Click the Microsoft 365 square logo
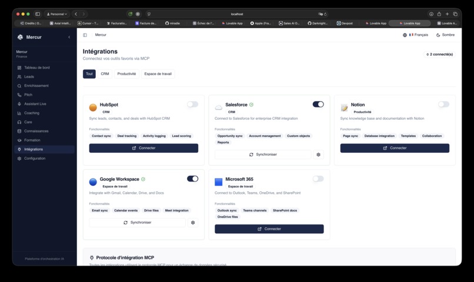The height and width of the screenshot is (282, 474). click(x=219, y=182)
